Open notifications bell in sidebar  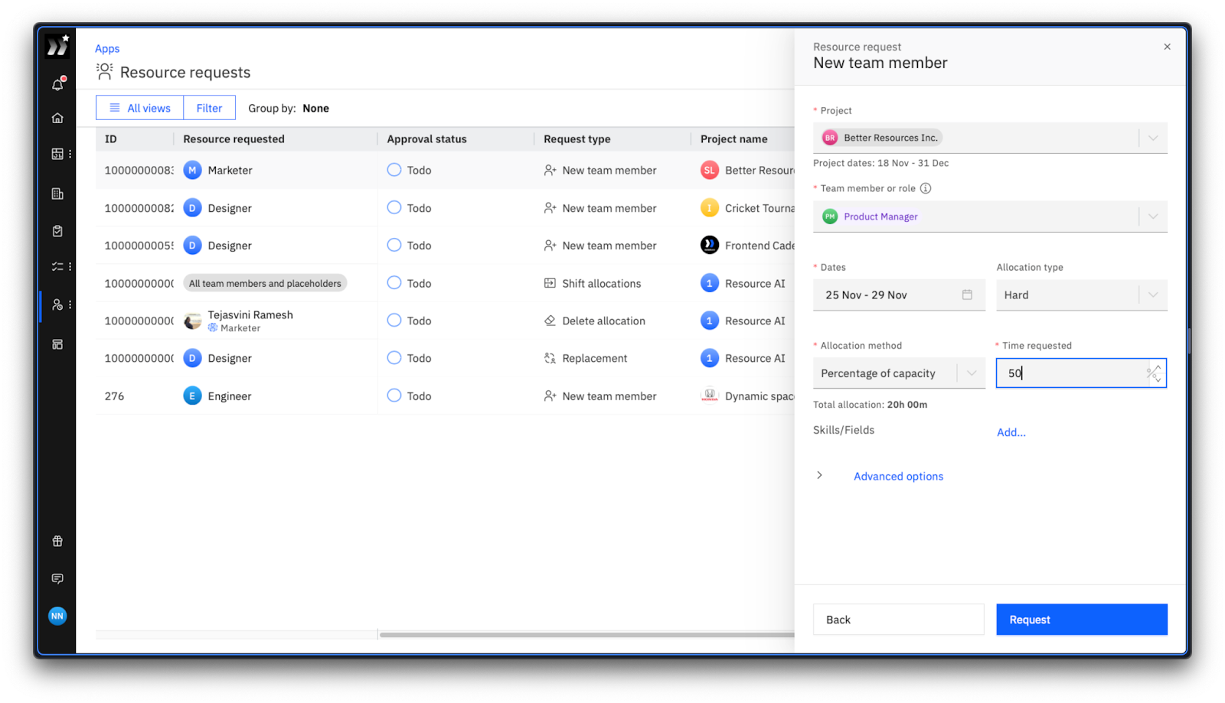[x=57, y=85]
